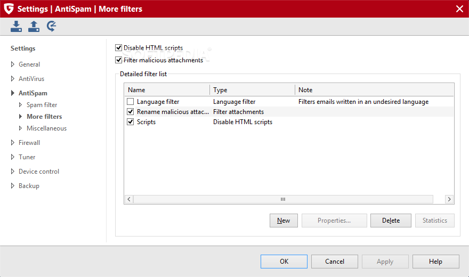Expand the Backup tree arrow
Image resolution: width=469 pixels, height=277 pixels.
pyautogui.click(x=13, y=185)
